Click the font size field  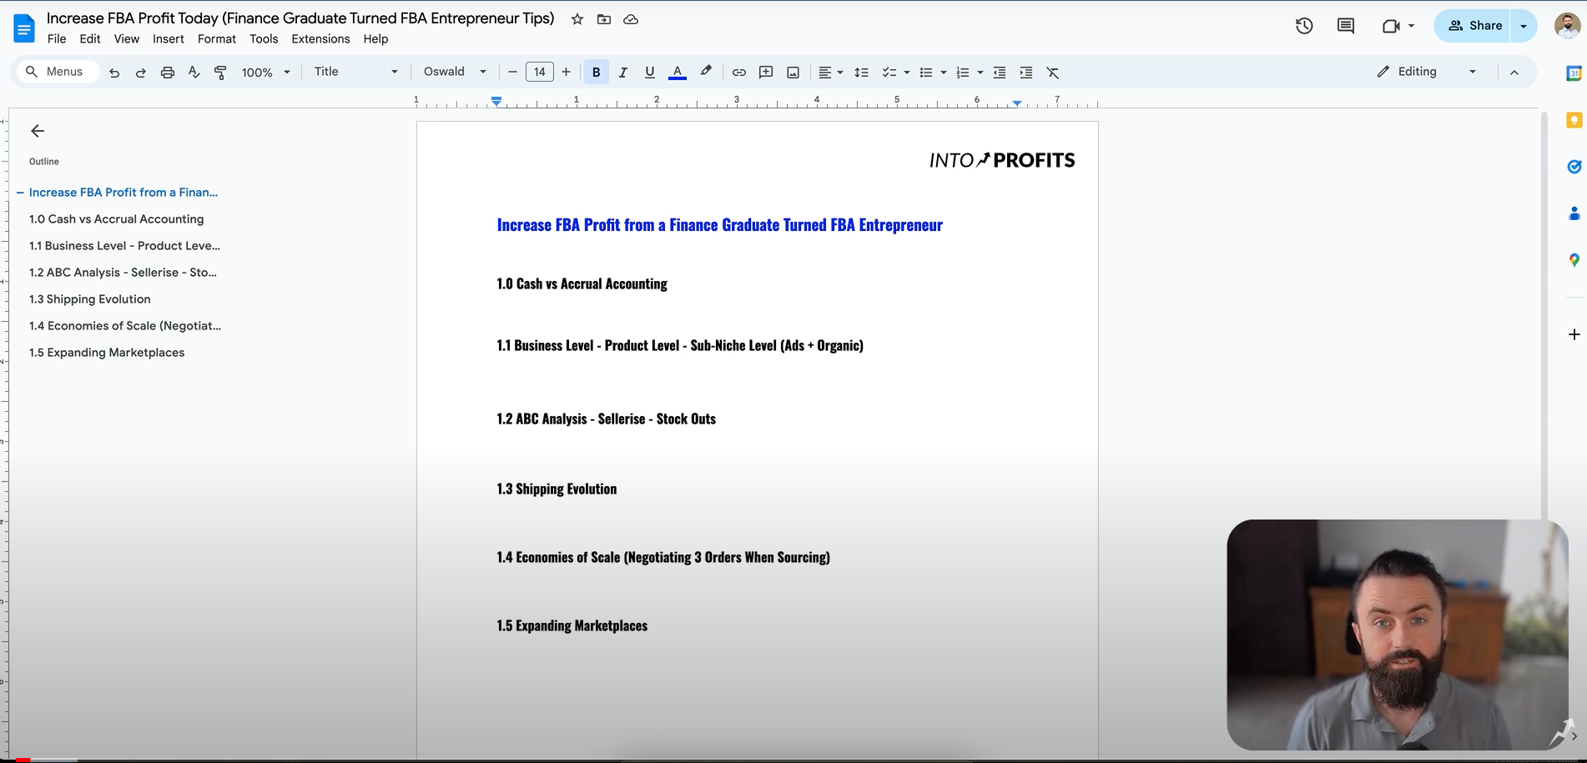point(540,73)
